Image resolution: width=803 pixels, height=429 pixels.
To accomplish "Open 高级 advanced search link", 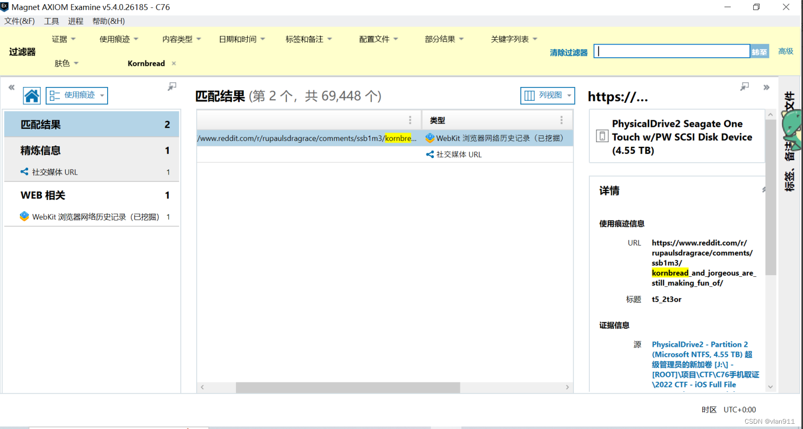I will (785, 51).
